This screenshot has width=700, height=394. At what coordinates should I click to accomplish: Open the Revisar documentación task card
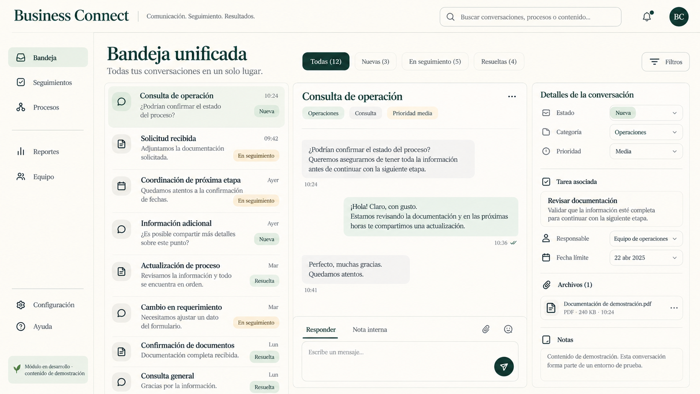(611, 209)
